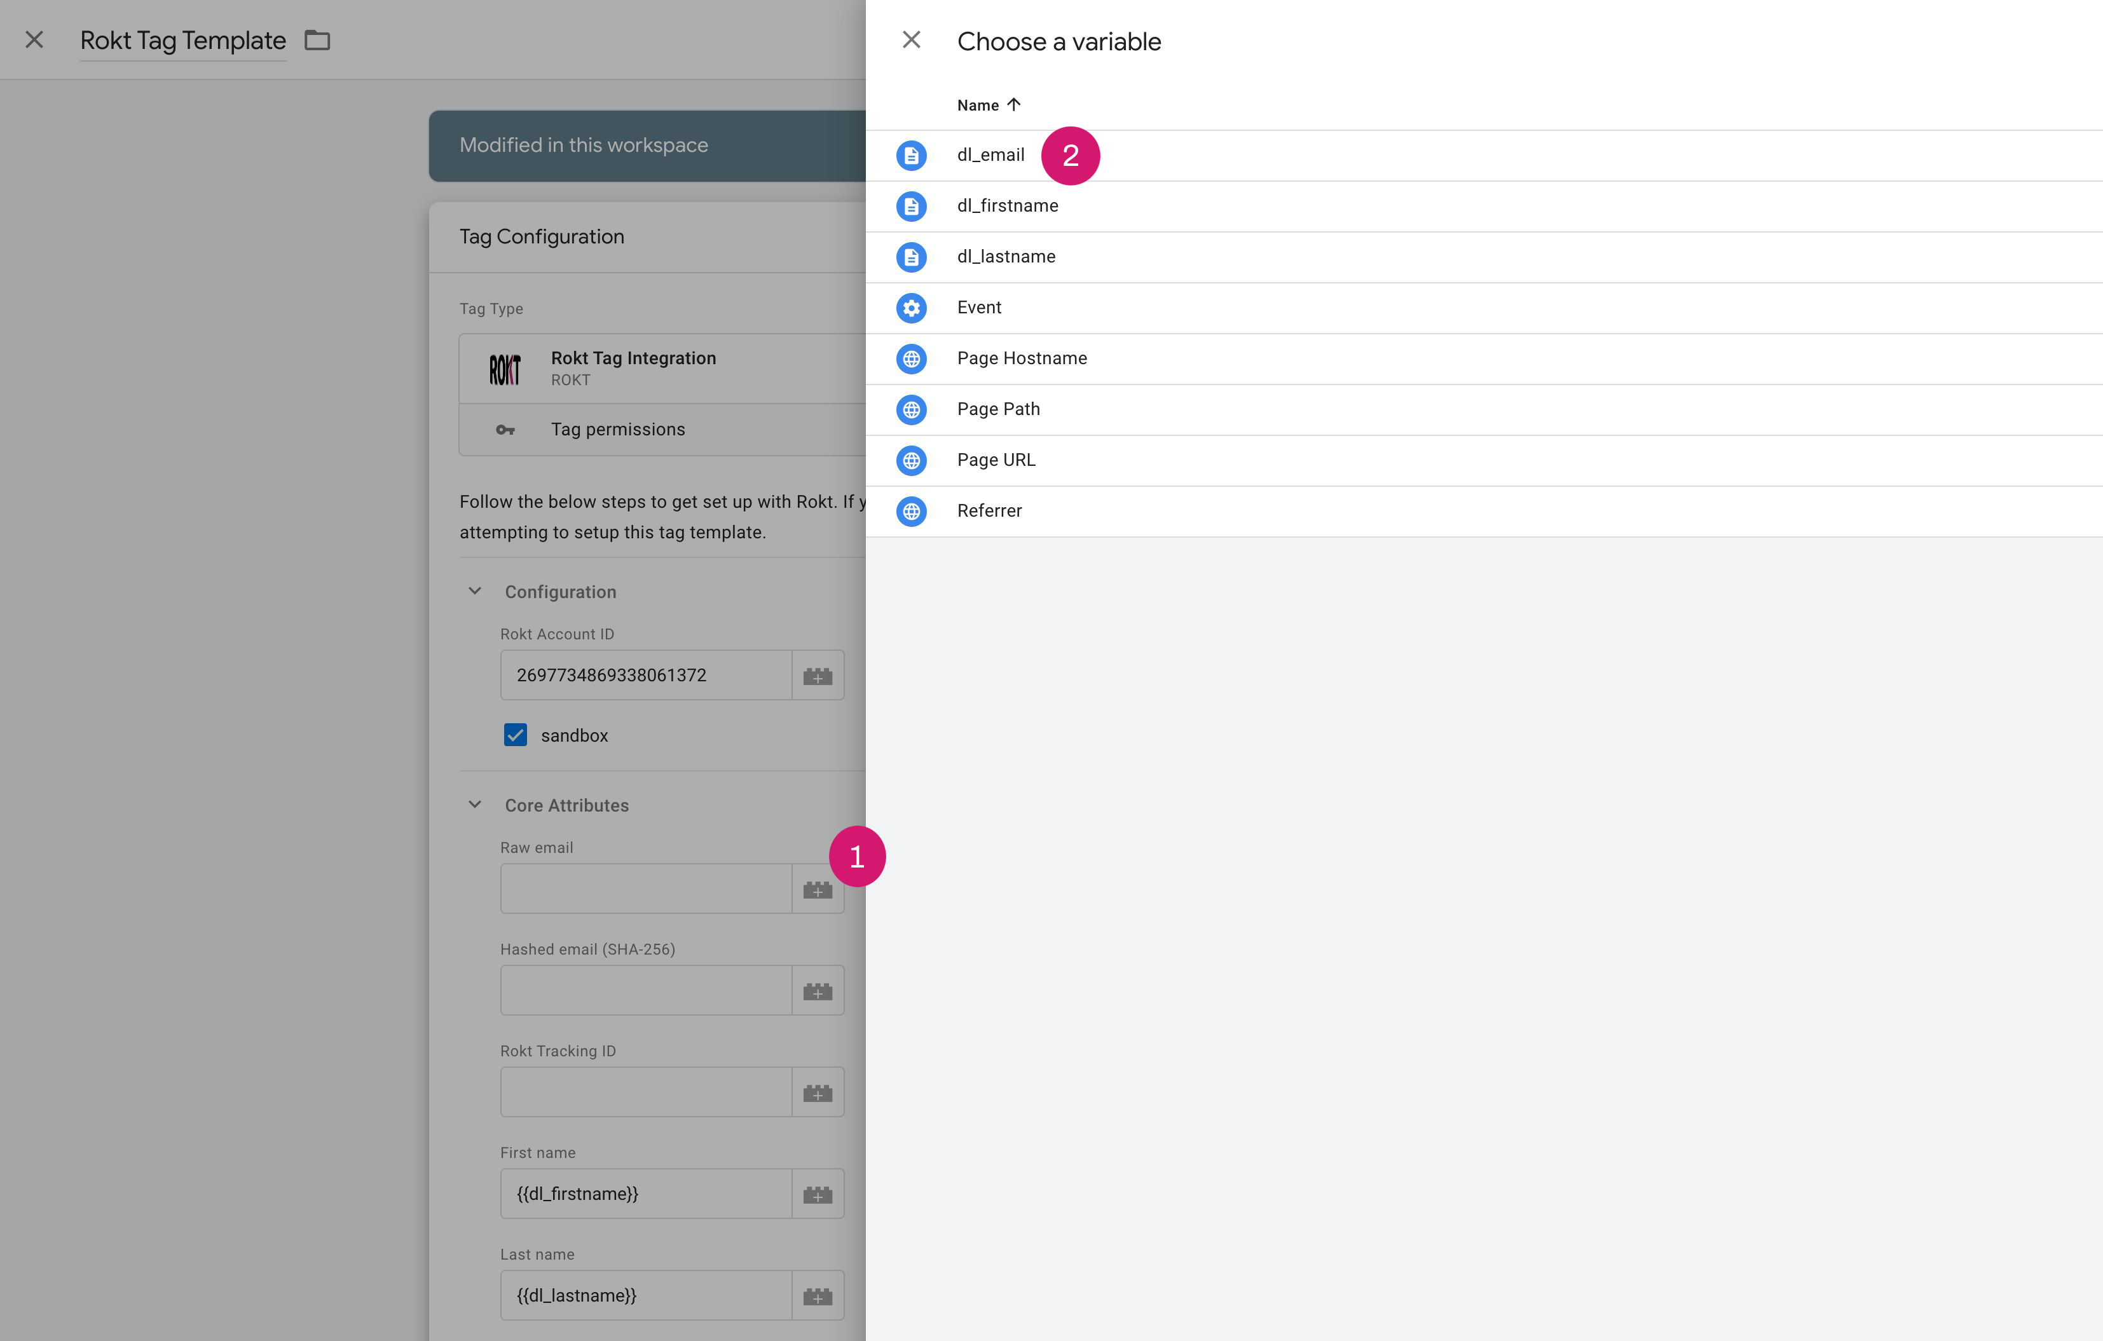2103x1341 pixels.
Task: Select the dl_email variable
Action: tap(1484, 156)
